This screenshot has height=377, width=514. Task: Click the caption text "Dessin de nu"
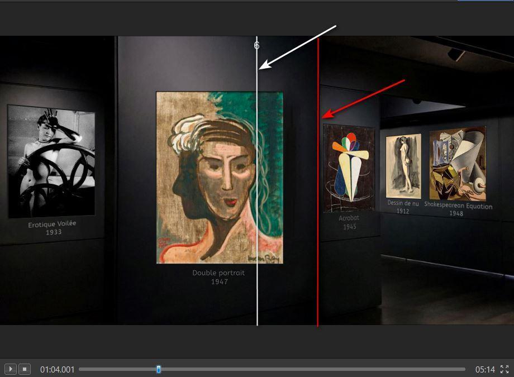tap(403, 203)
